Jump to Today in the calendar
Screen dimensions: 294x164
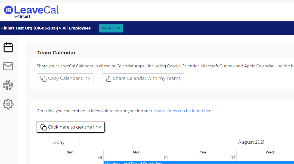pos(58,143)
